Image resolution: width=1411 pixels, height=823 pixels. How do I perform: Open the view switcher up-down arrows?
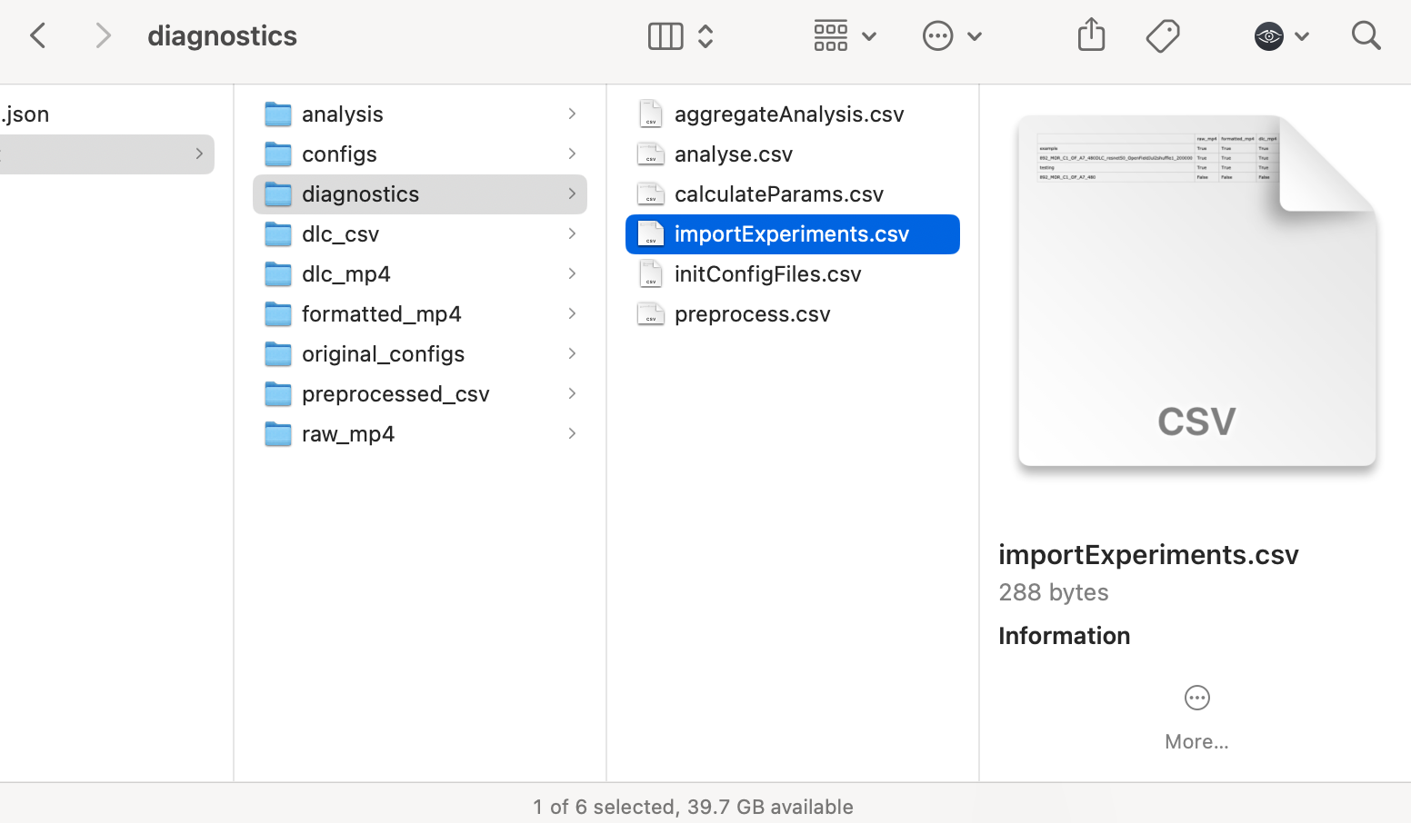coord(705,36)
